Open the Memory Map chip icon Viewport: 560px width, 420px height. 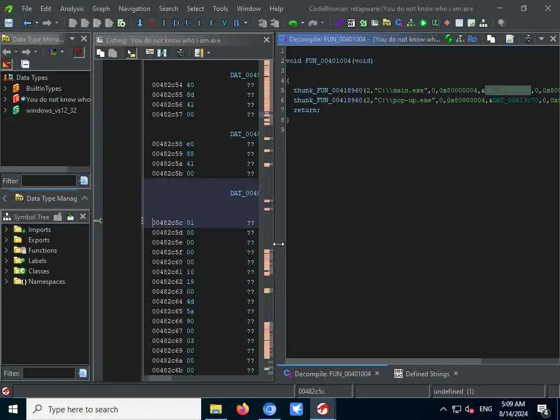click(x=435, y=23)
